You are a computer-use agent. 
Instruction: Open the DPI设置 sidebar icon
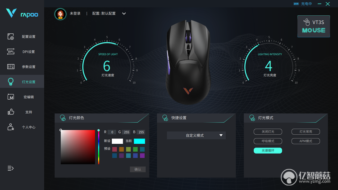pos(10,52)
